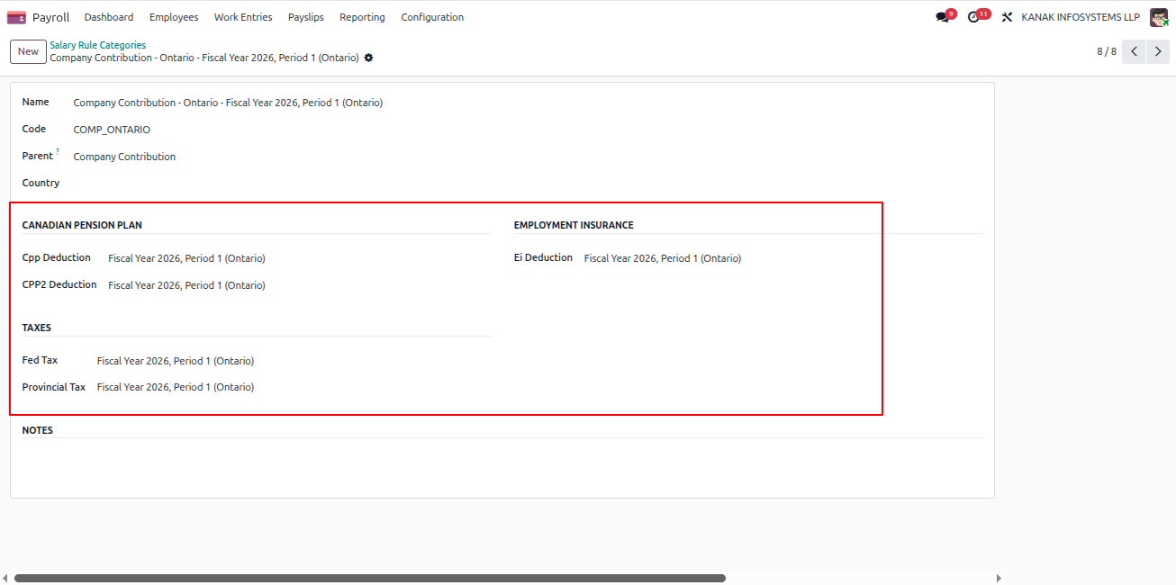This screenshot has width=1176, height=585.
Task: Click the Payroll app title
Action: 50,17
